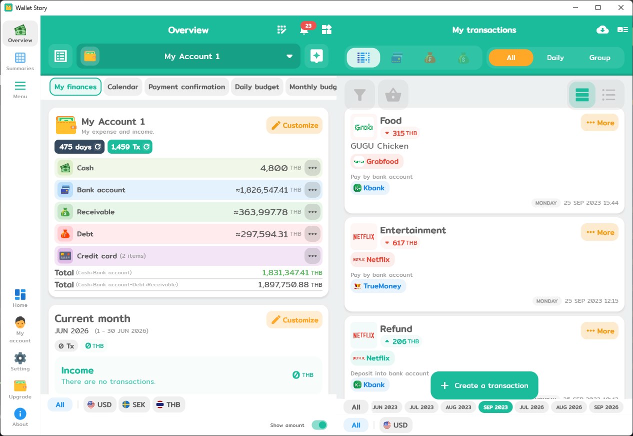633x436 pixels.
Task: Select All currencies in overview footer
Action: 60,404
